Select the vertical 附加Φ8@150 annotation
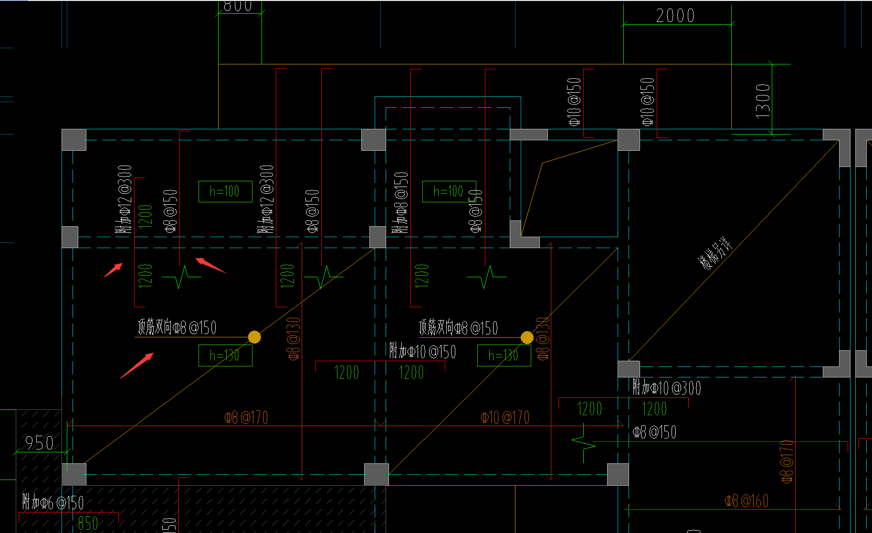This screenshot has height=533, width=872. (400, 202)
